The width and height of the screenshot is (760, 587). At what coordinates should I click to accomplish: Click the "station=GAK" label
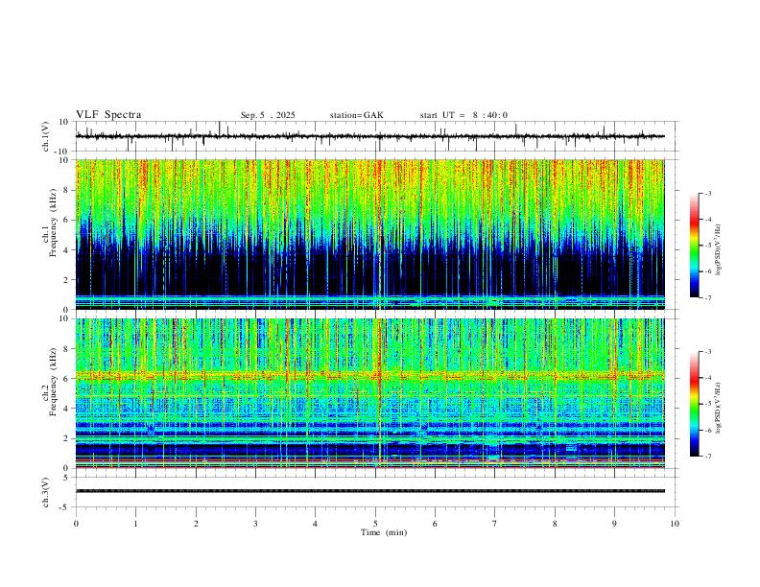click(x=356, y=115)
